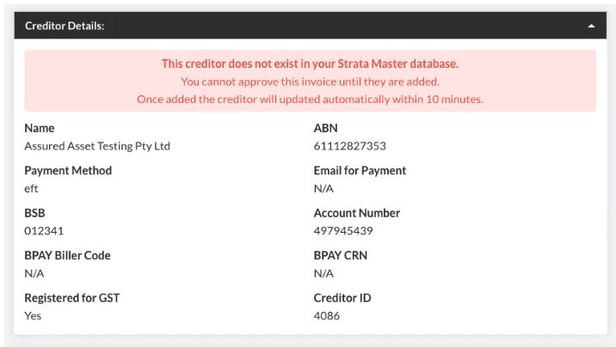Click the BPAY CRN N/A value
The image size is (616, 347).
323,273
